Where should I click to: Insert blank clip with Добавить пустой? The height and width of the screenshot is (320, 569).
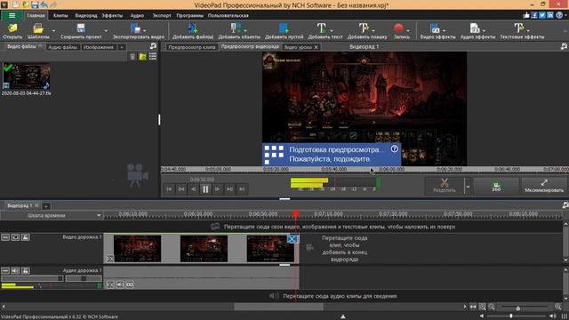pyautogui.click(x=284, y=31)
